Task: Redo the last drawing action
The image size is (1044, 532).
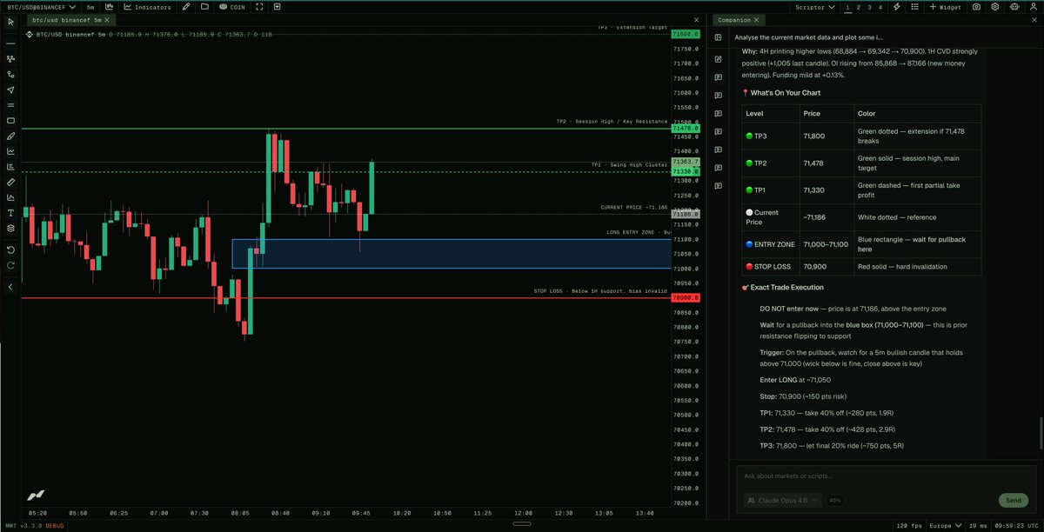Action: [x=10, y=264]
